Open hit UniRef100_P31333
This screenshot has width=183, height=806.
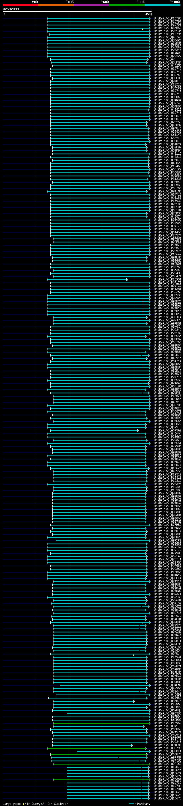point(168,179)
